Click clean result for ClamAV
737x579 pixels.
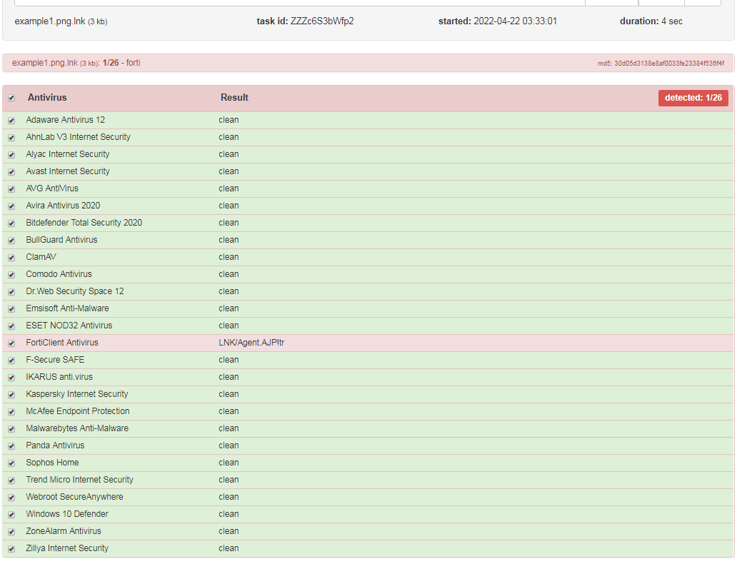(229, 257)
